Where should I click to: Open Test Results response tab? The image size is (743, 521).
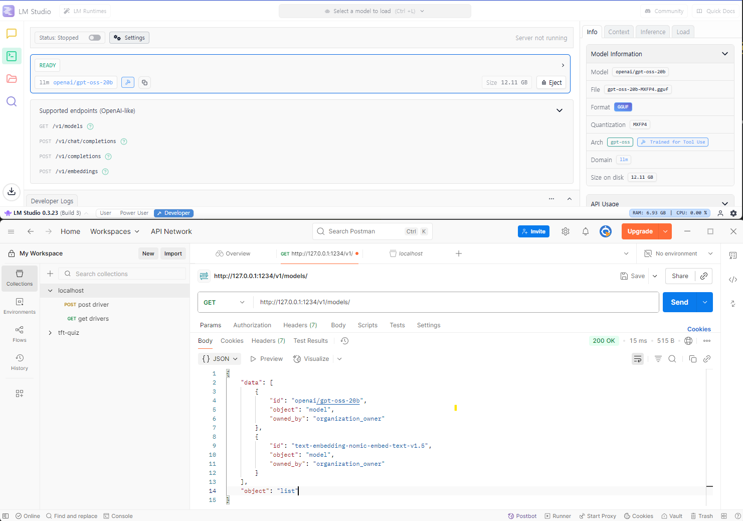coord(311,341)
